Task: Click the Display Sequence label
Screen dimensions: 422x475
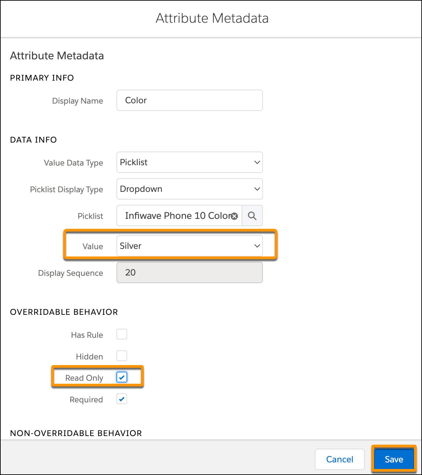Action: pos(71,273)
